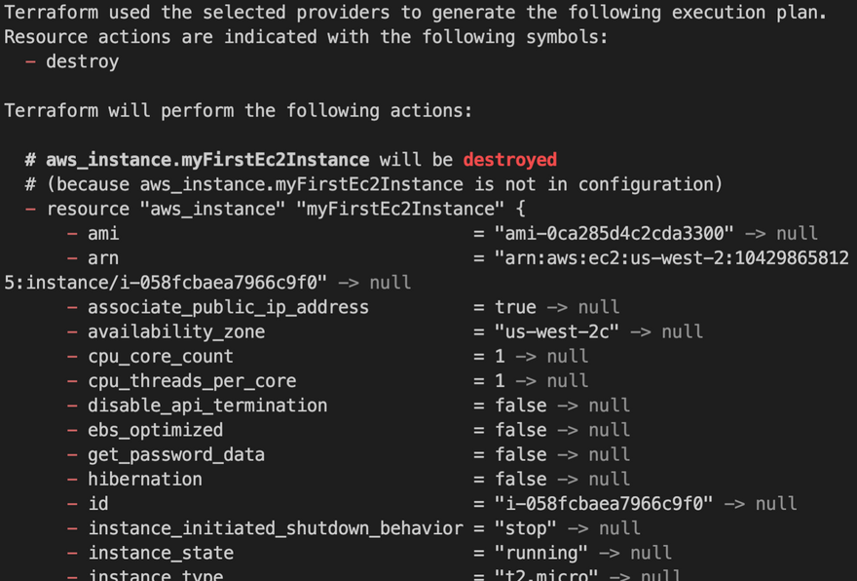Click the "Terraform will perform" line
The width and height of the screenshot is (857, 581).
(239, 111)
